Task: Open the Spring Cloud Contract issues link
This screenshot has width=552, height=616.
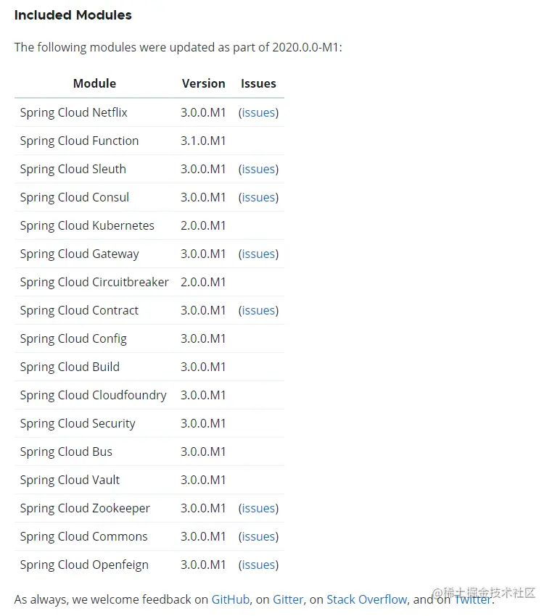Action: click(x=258, y=310)
